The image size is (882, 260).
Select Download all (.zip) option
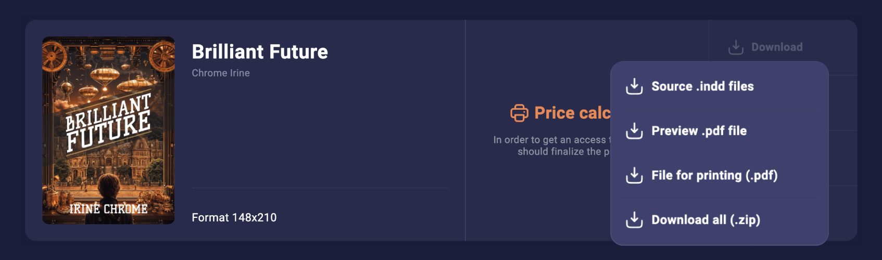pyautogui.click(x=705, y=220)
